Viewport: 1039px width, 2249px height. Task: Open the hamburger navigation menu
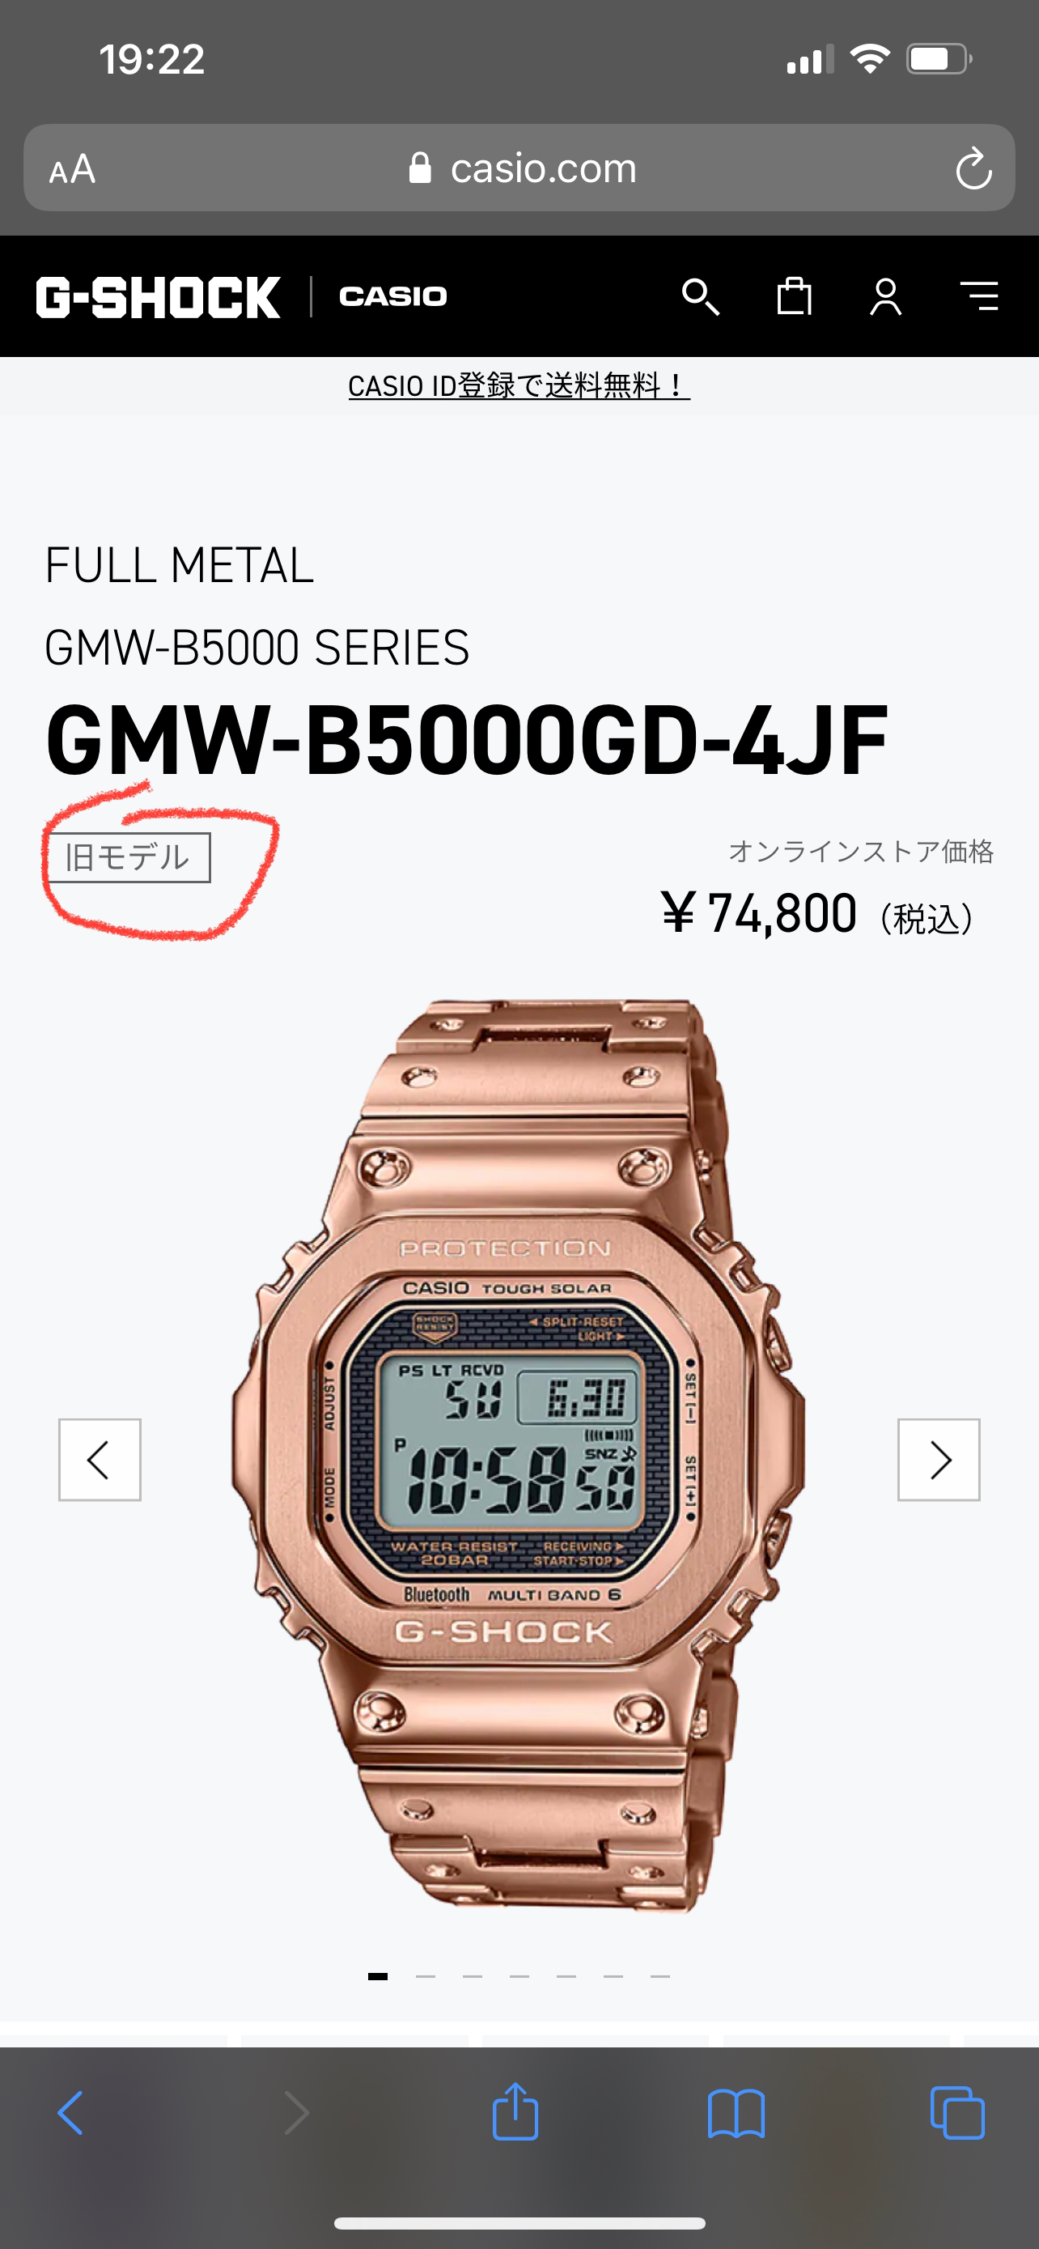click(x=979, y=296)
